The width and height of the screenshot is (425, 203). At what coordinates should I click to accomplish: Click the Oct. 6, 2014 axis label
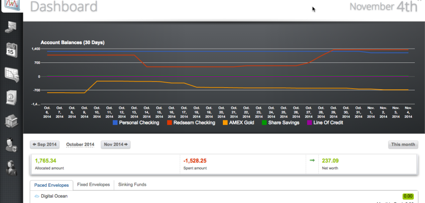click(47, 112)
